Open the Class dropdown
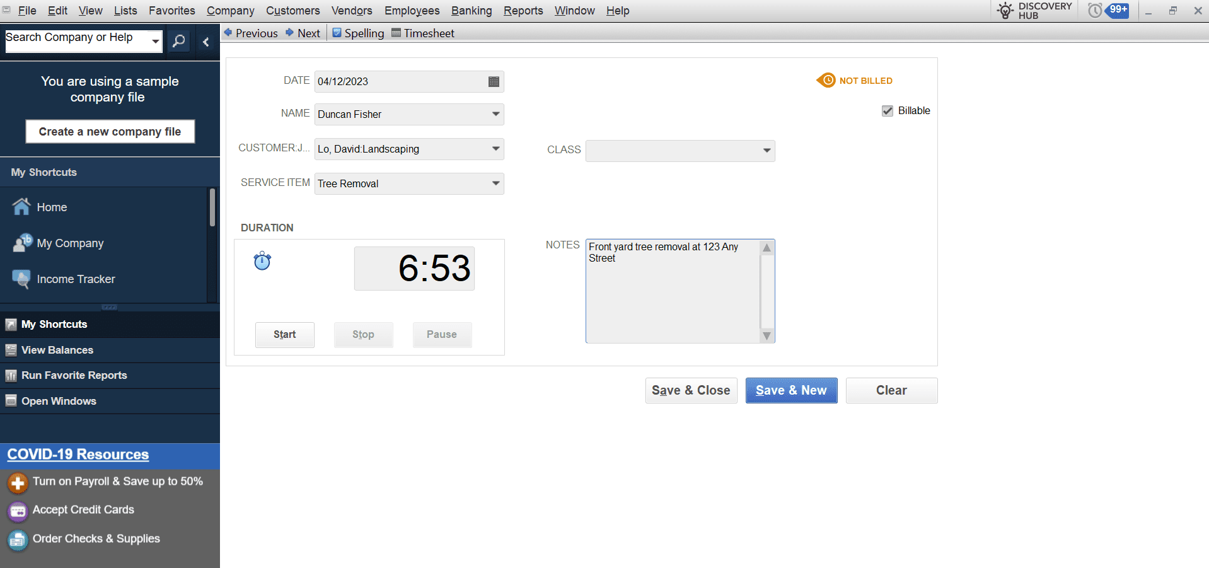 pyautogui.click(x=766, y=151)
